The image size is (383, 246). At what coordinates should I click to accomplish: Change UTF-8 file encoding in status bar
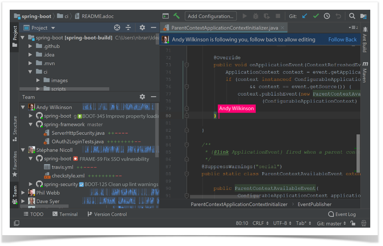pos(282,223)
